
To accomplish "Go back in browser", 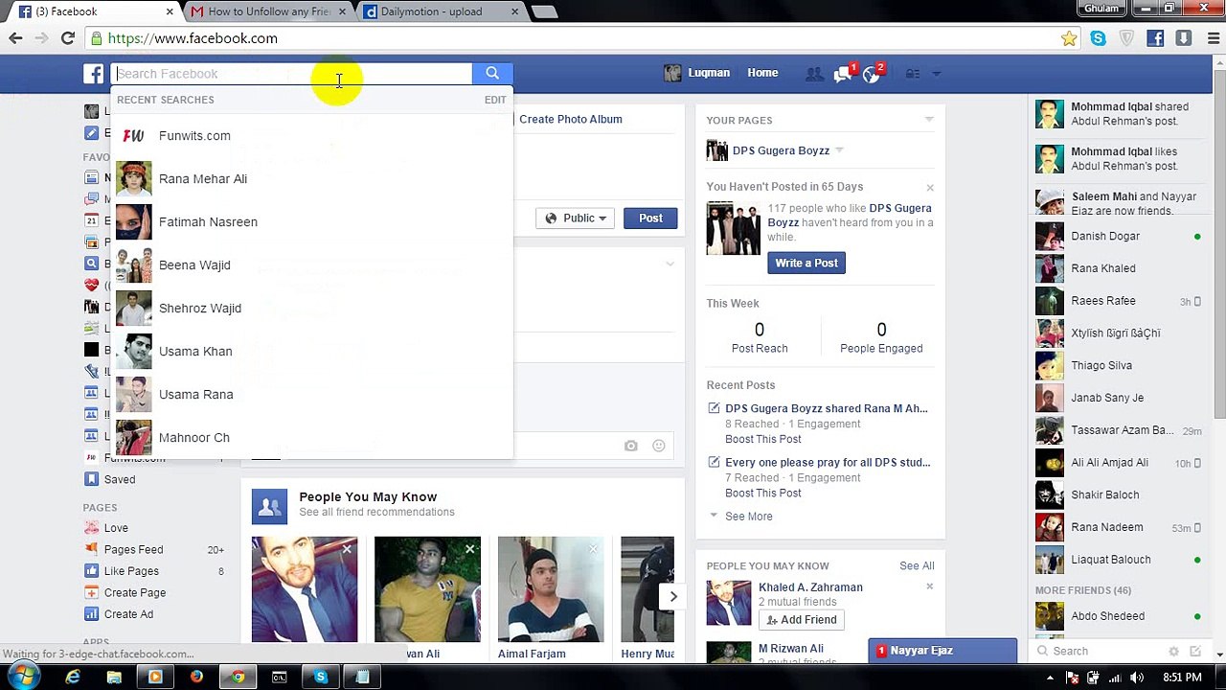I will [15, 38].
